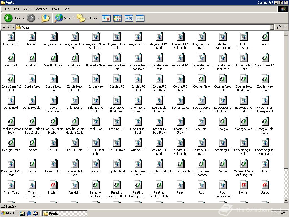This screenshot has width=289, height=217.
Task: Select the Impact font icon
Action: 32,143
